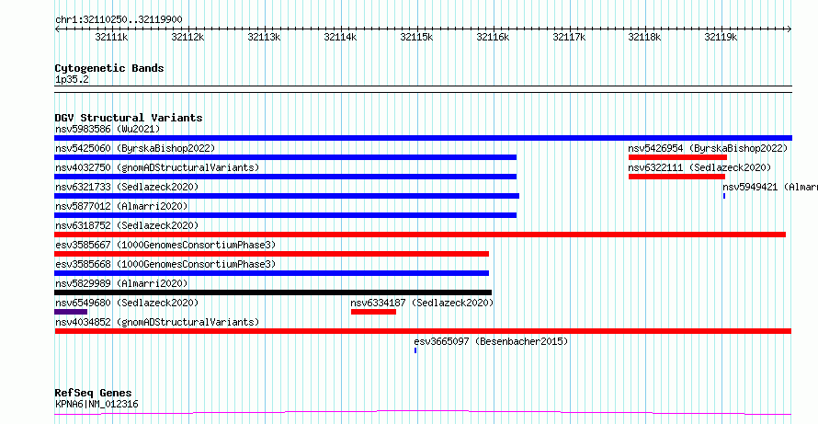Screen dimensions: 818x424
Task: Click the 32113k ruler position
Action: pos(264,37)
